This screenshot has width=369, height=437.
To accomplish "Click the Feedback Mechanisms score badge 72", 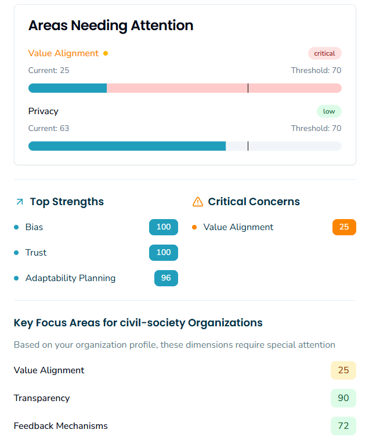I will tap(343, 426).
